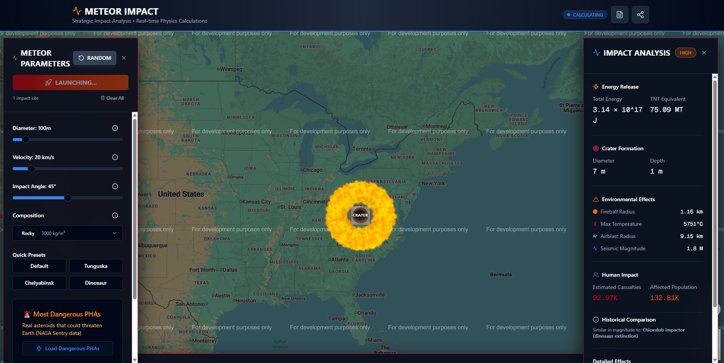Image resolution: width=724 pixels, height=363 pixels.
Task: Close the Meteor Parameters panel
Action: coord(124,58)
